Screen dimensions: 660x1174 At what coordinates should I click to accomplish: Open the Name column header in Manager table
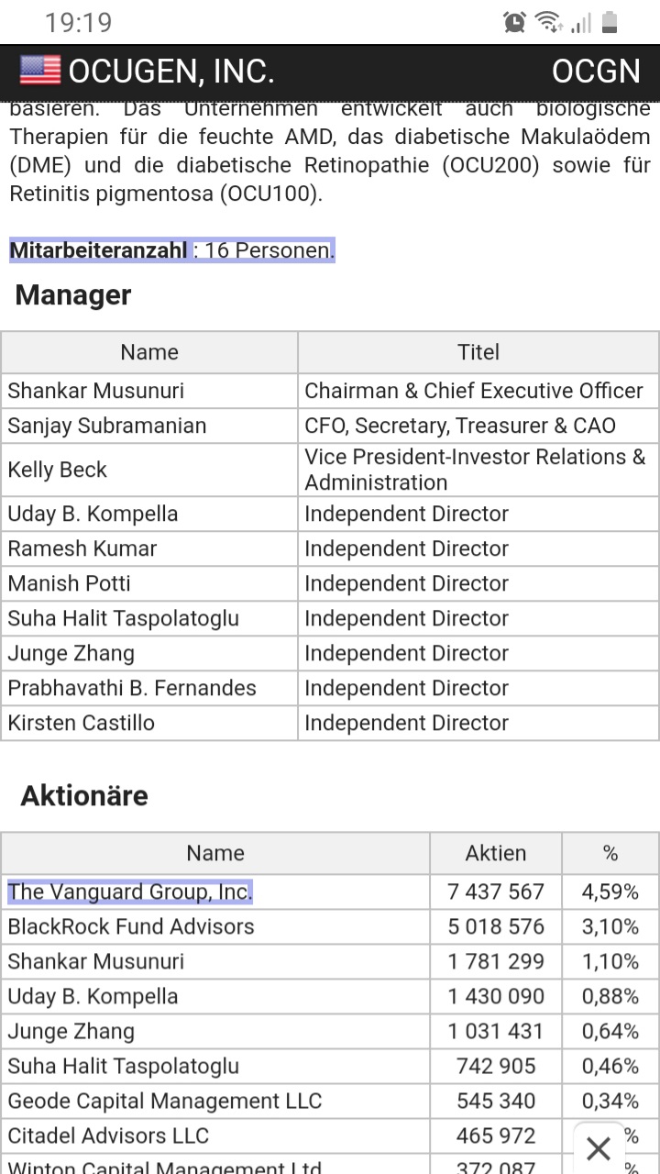point(148,352)
